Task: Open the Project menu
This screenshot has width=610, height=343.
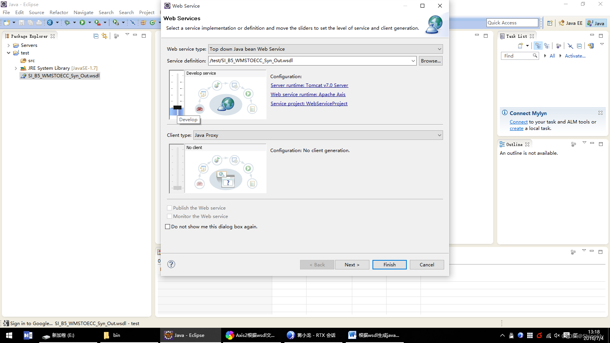Action: click(x=147, y=13)
